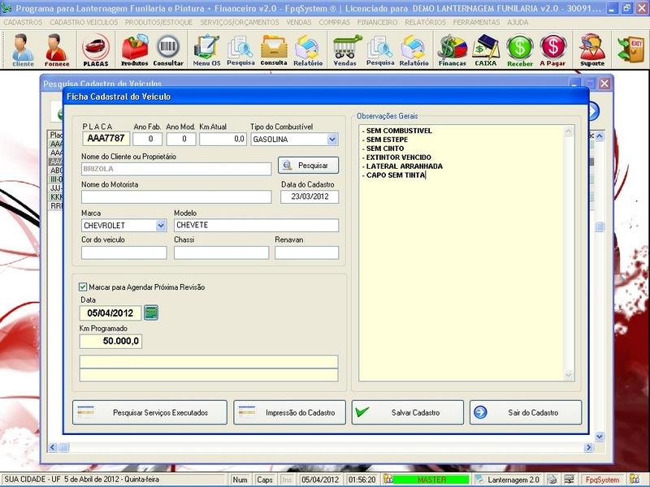
Task: Click the PLACAS car icon
Action: point(96,50)
